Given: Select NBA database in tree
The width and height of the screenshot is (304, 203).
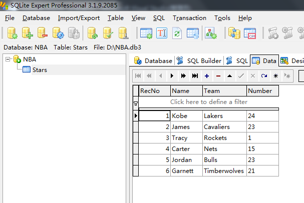Looking at the screenshot, I should point(30,59).
